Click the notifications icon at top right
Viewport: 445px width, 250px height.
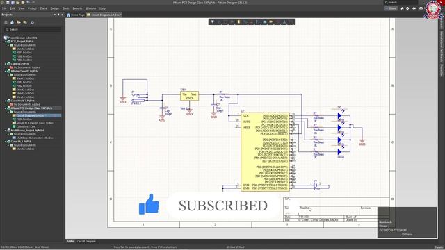(x=414, y=8)
